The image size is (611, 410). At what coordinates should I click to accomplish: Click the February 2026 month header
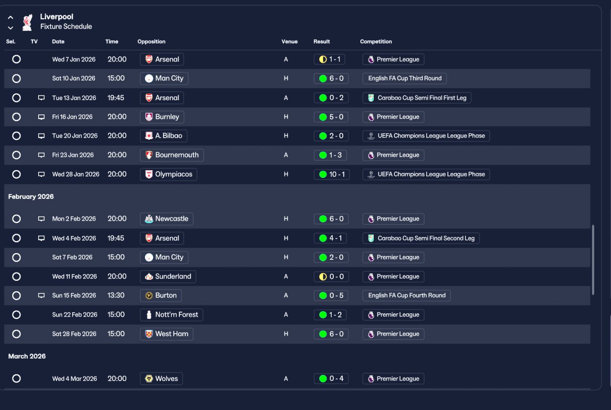(x=31, y=196)
